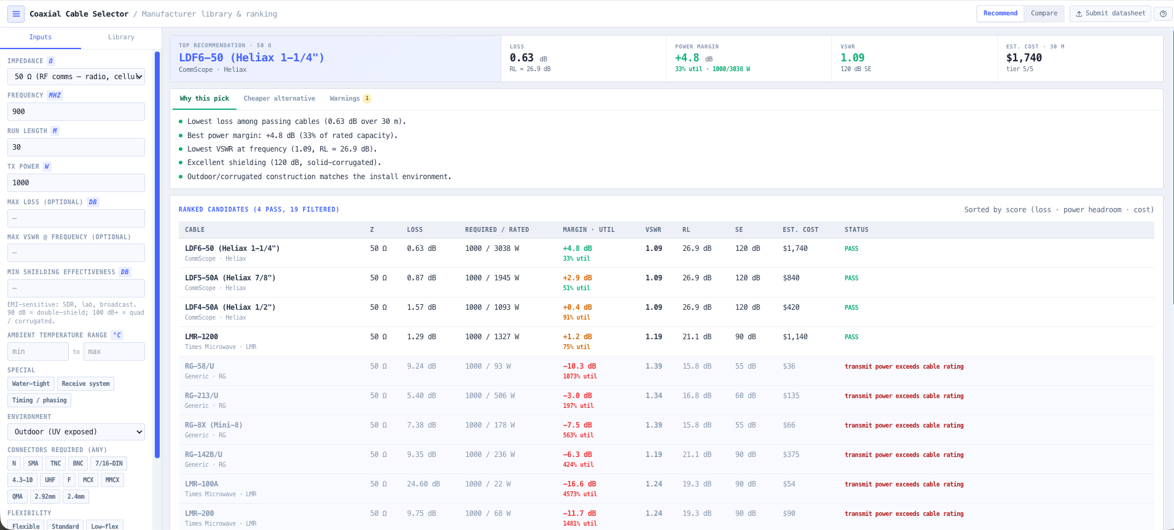Screen dimensions: 1174x530
Task: Click the Min shielding effectiveness field
Action: pos(76,288)
